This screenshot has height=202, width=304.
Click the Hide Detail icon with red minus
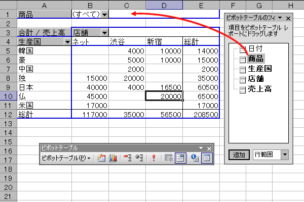(x=128, y=158)
